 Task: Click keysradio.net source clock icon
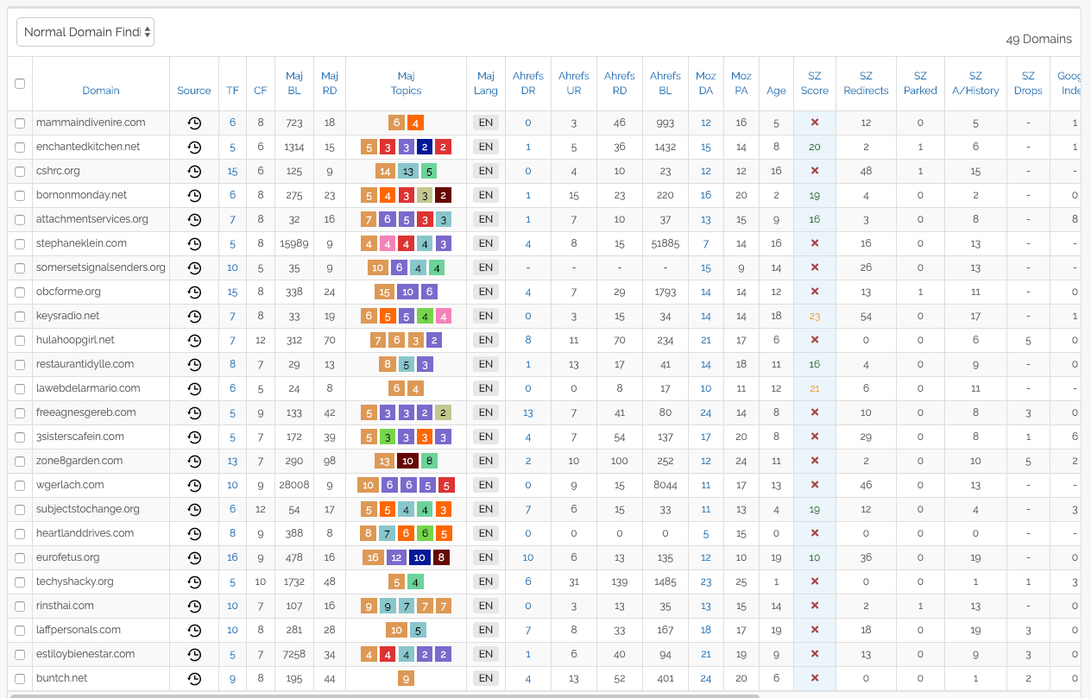point(194,316)
